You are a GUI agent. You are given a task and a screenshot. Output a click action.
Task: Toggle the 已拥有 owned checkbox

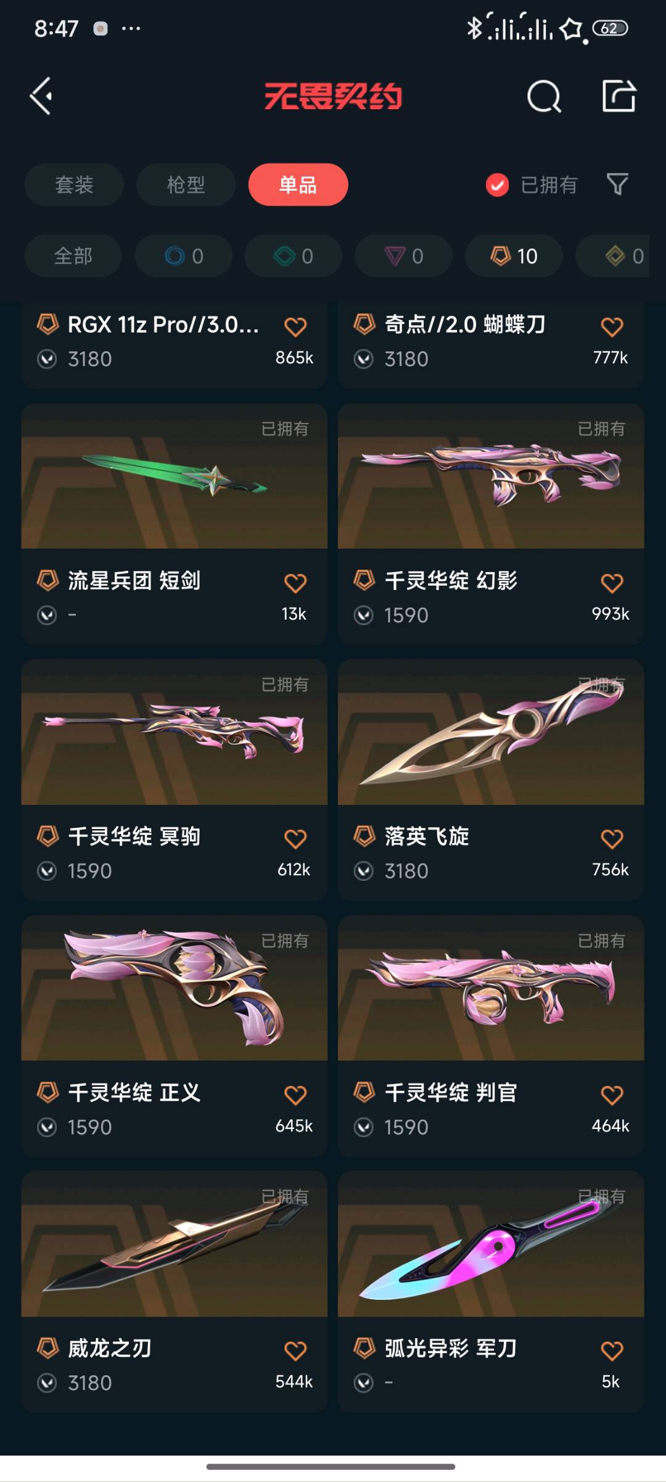[x=497, y=185]
